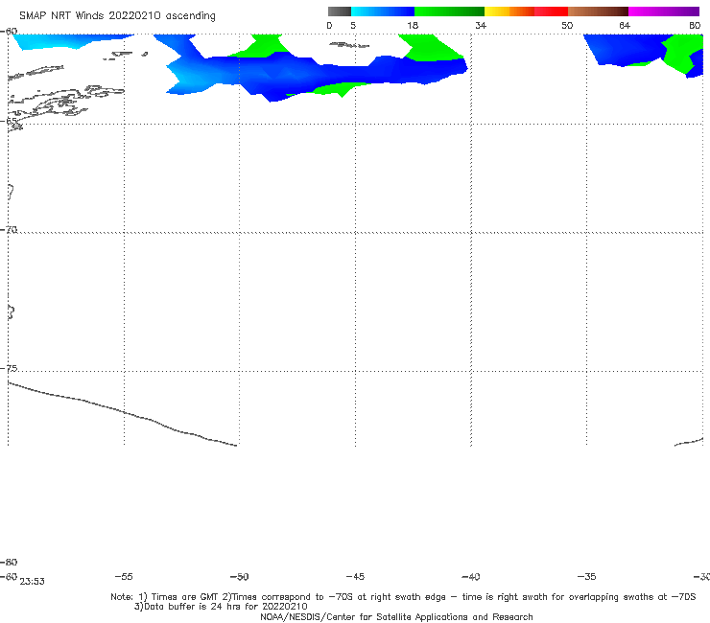Image resolution: width=710 pixels, height=623 pixels.
Task: Click the color scale label '34'
Action: [x=481, y=26]
